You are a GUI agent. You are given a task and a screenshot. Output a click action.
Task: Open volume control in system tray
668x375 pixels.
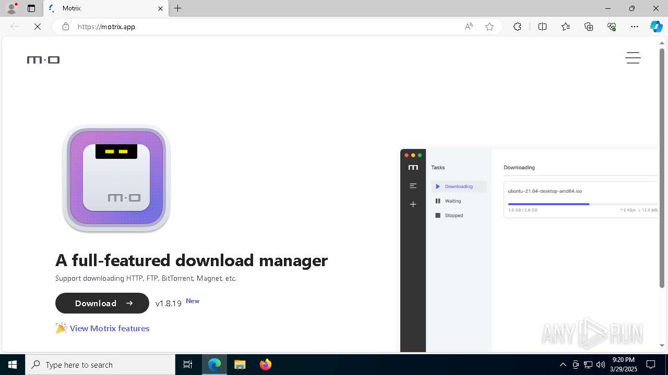(601, 365)
